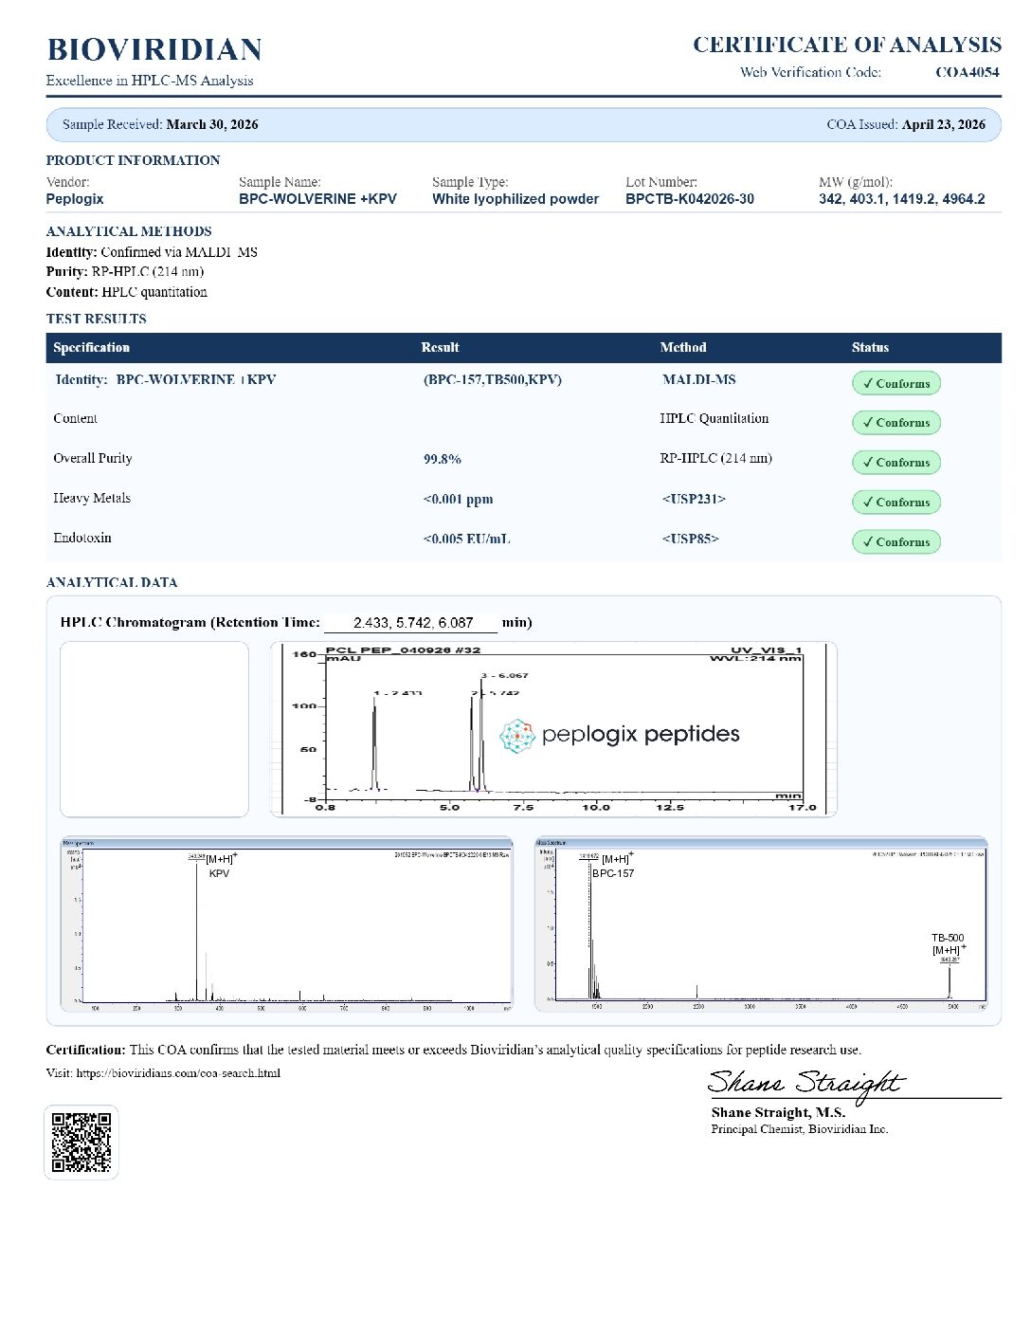1031x1335 pixels.
Task: Click the ANALYTICAL METHODS section heading
Action: point(129,231)
